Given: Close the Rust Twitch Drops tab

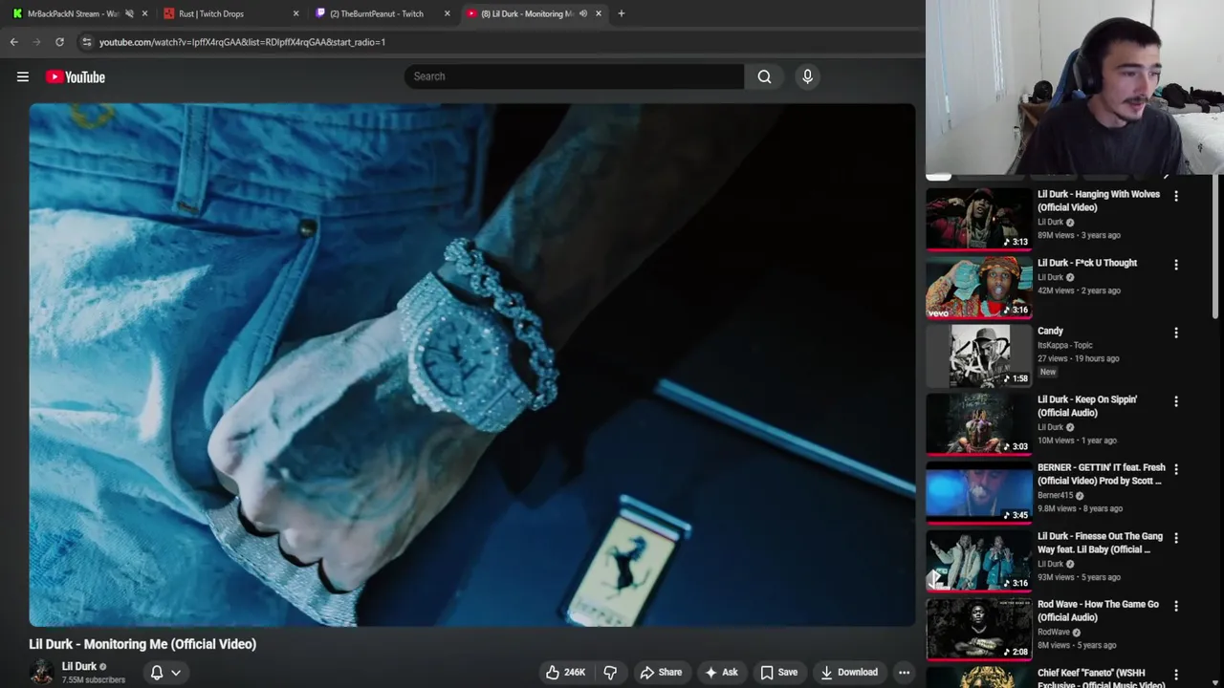Looking at the screenshot, I should pos(295,13).
